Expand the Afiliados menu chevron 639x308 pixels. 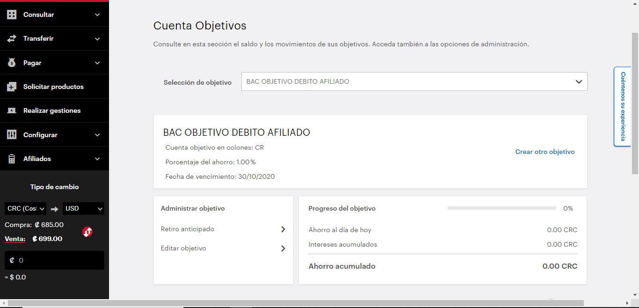point(97,159)
